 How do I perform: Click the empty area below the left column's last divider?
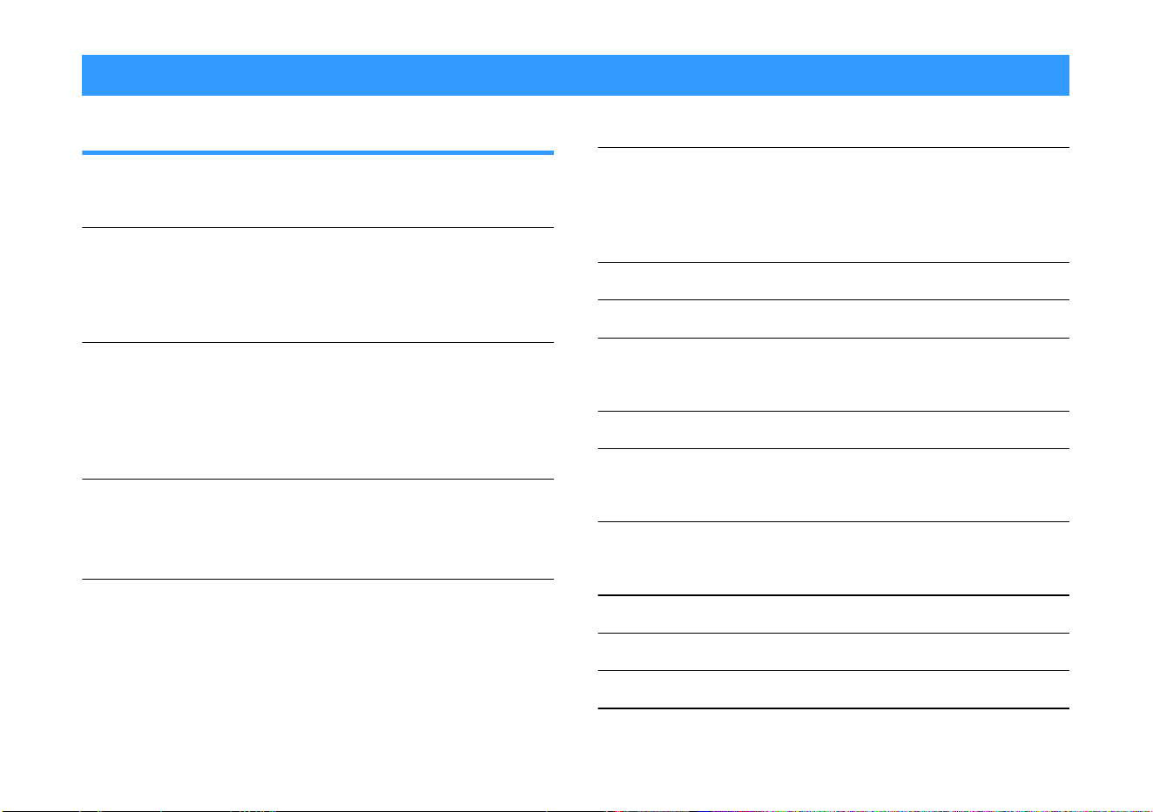pos(318,661)
